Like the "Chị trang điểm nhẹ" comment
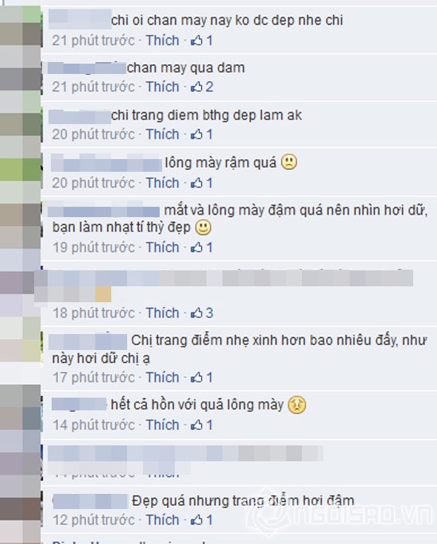 [162, 378]
